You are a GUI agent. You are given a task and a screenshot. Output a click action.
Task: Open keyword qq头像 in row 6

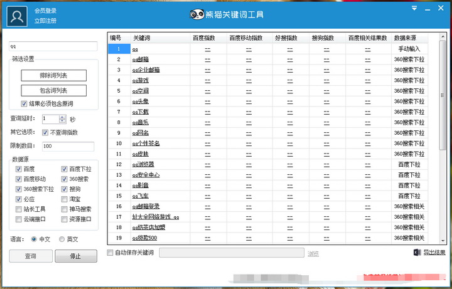point(141,102)
